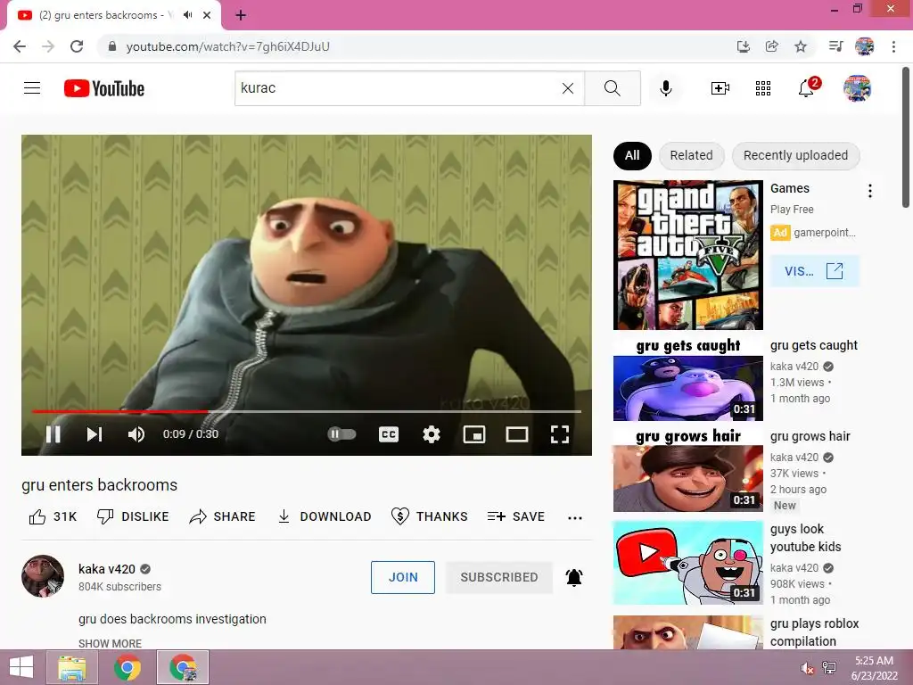Screen dimensions: 913x685
Task: Open the Grand Theft Auto ad thumbnail
Action: (688, 255)
